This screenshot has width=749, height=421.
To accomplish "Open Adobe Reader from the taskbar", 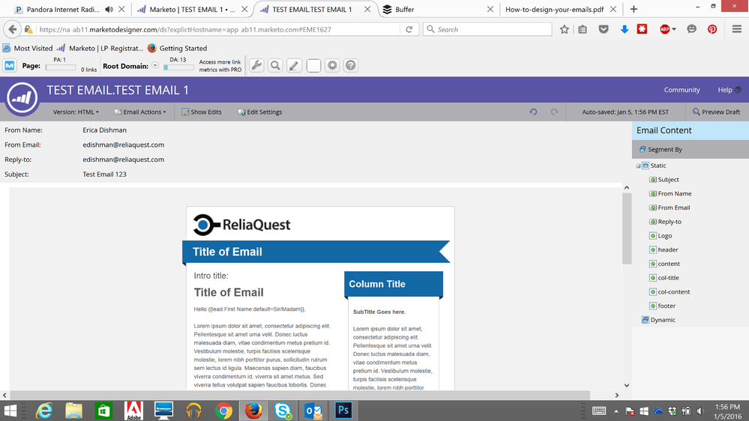I will pyautogui.click(x=133, y=410).
